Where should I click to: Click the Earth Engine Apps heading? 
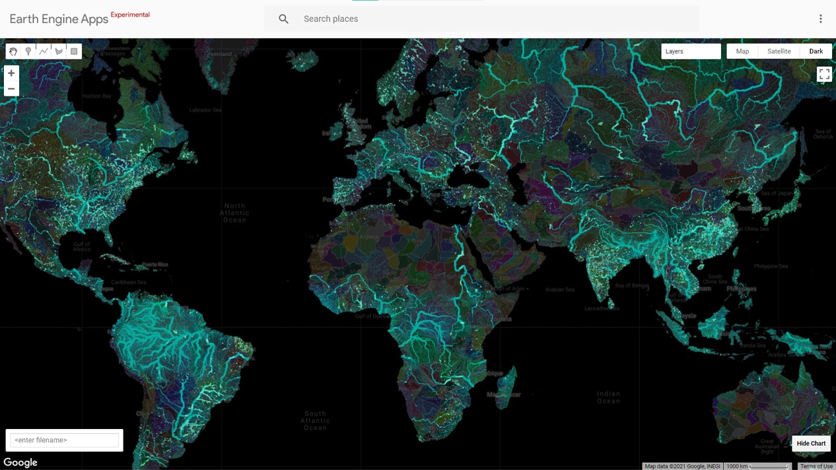pyautogui.click(x=58, y=19)
